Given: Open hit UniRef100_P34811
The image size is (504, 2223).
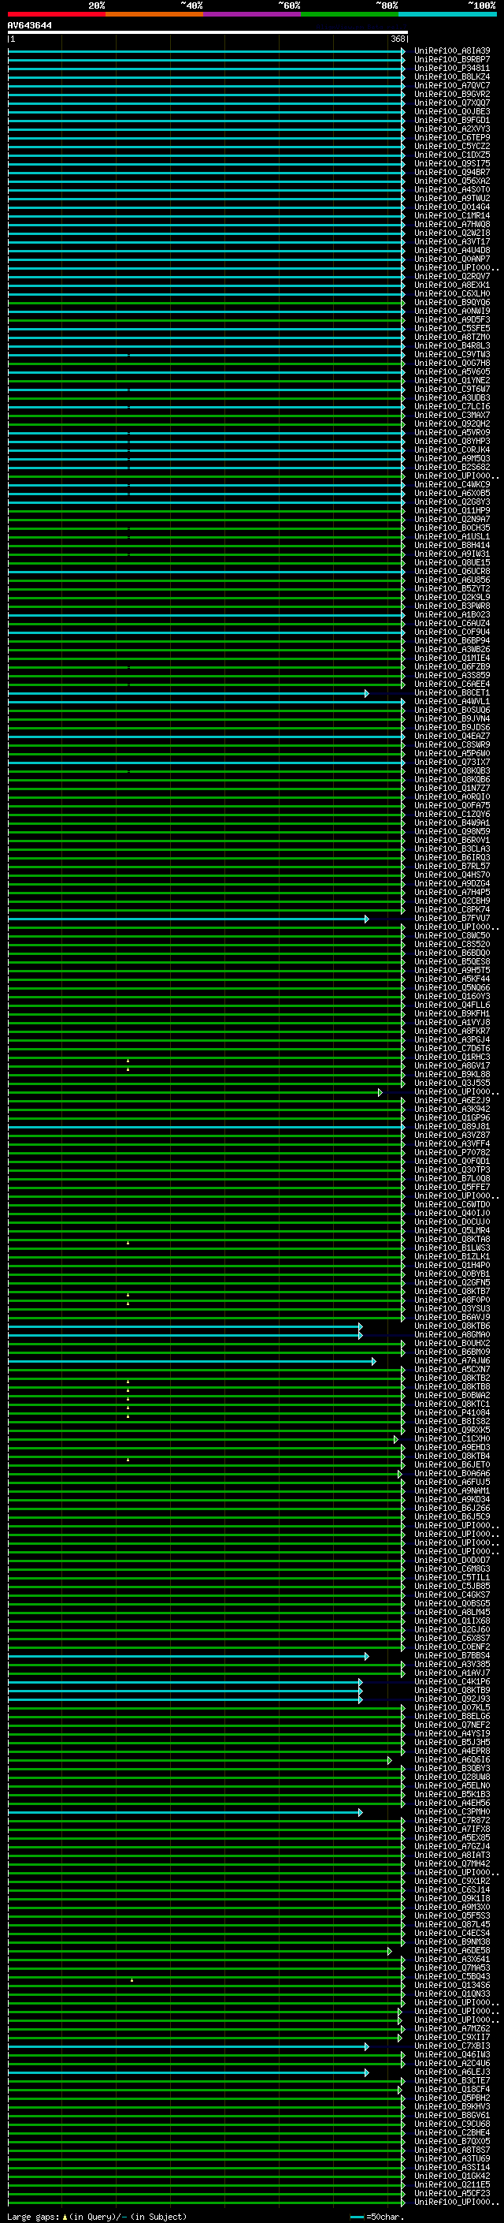Looking at the screenshot, I should tap(452, 68).
